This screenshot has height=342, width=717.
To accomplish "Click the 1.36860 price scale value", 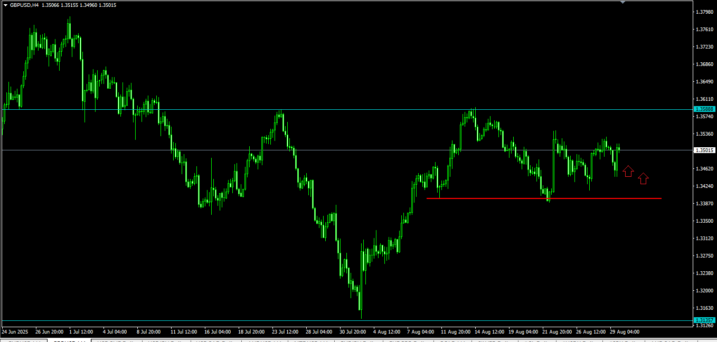I will pos(705,64).
